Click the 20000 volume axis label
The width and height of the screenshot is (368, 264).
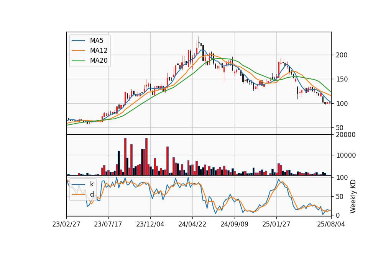346,135
